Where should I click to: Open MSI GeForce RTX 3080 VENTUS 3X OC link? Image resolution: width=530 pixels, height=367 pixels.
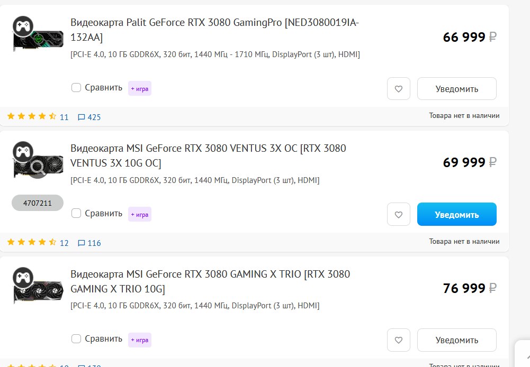pyautogui.click(x=208, y=155)
